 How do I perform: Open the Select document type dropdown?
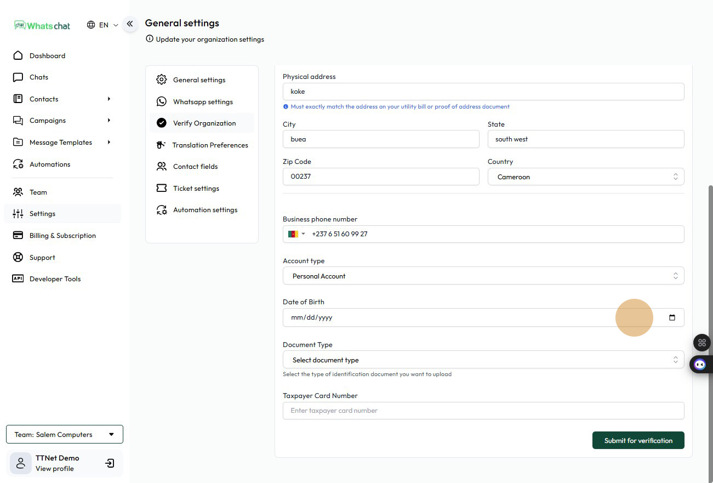pyautogui.click(x=483, y=360)
